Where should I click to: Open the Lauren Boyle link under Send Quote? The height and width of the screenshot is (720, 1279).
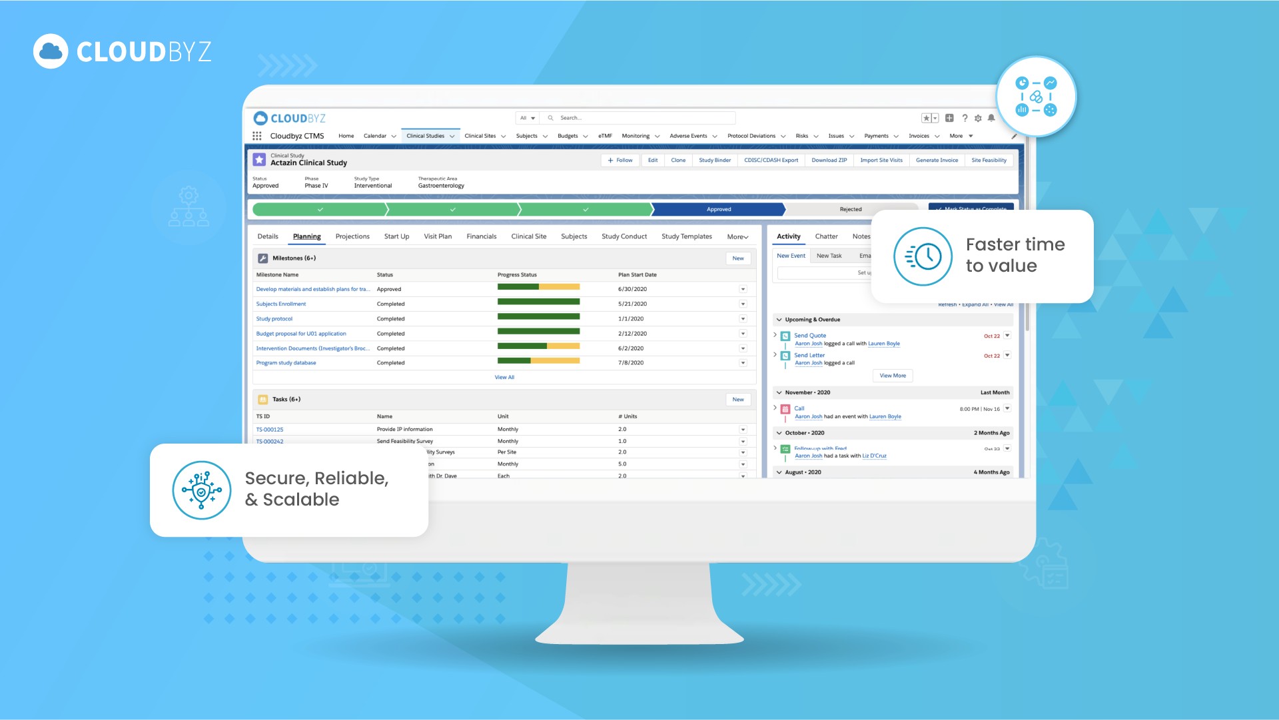(884, 344)
